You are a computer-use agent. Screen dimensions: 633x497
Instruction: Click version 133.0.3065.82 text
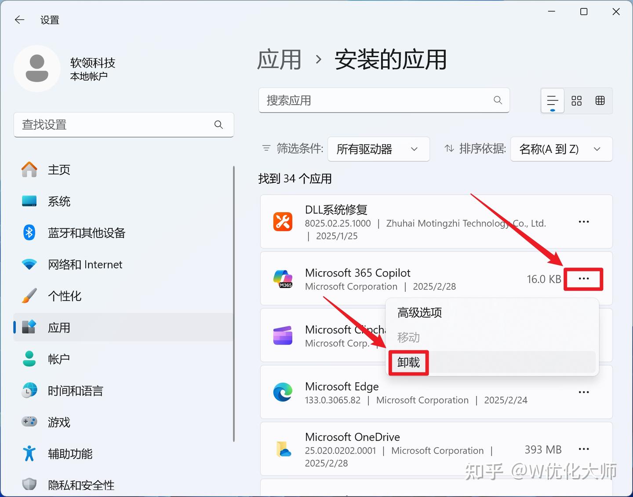[333, 400]
